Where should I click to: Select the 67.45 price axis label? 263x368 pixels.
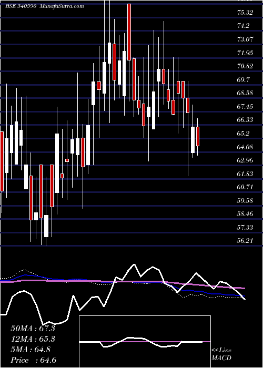pyautogui.click(x=246, y=107)
